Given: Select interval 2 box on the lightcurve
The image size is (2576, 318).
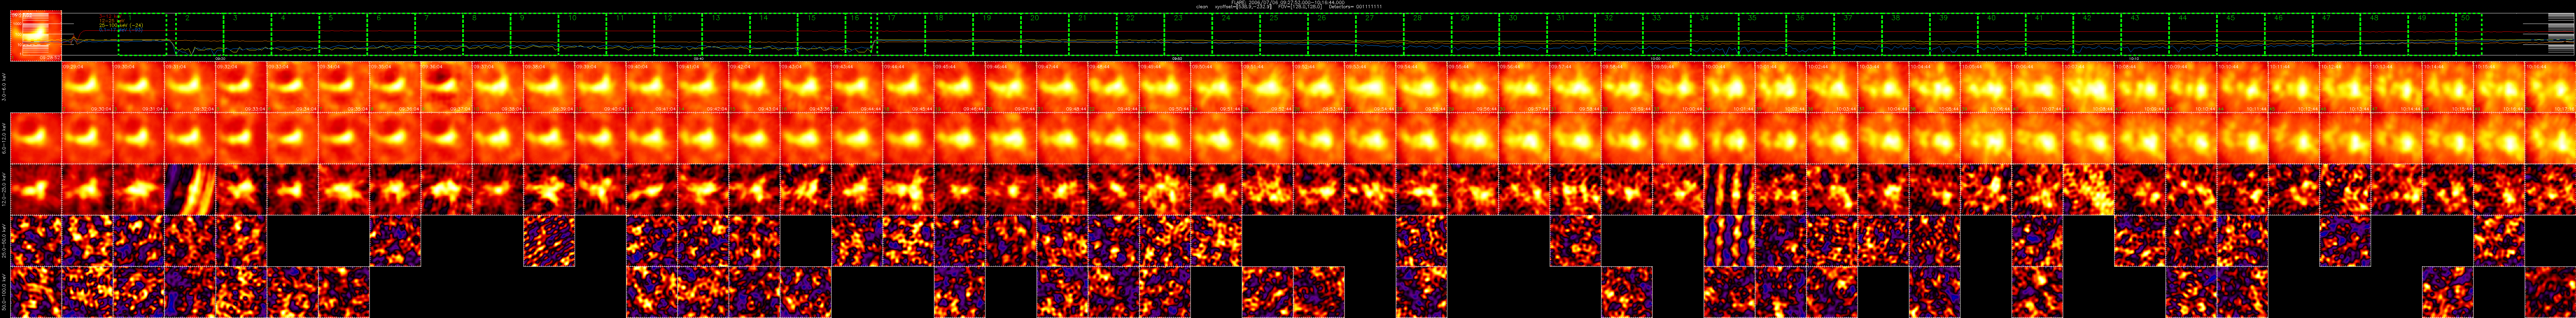Looking at the screenshot, I should [x=200, y=34].
